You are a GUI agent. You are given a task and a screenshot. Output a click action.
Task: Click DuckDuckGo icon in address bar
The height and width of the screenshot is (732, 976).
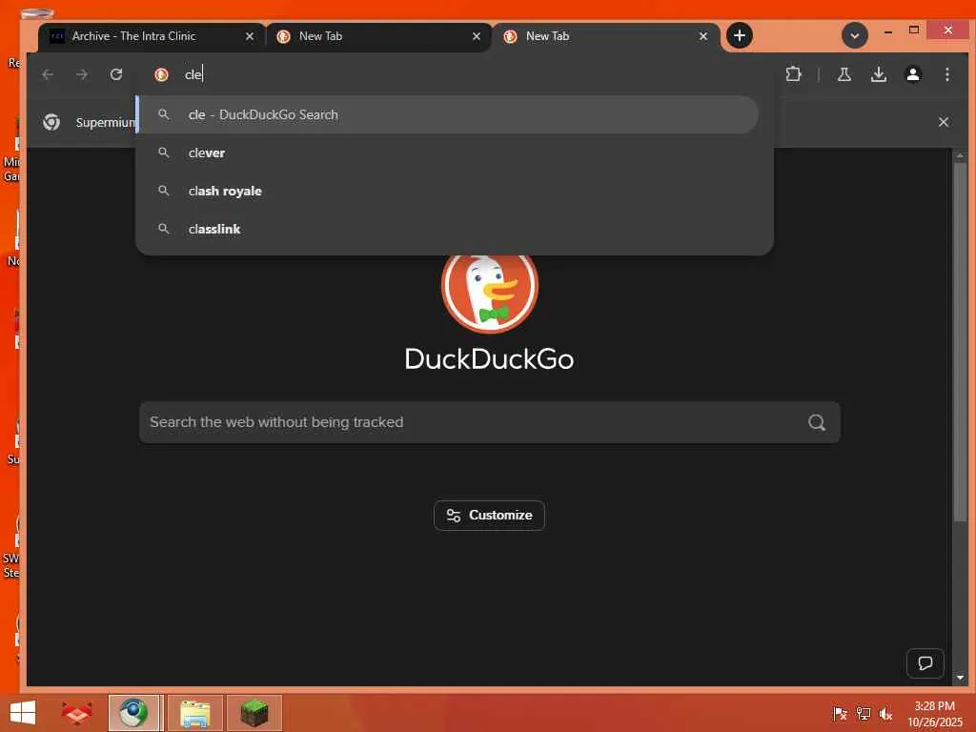[x=161, y=74]
